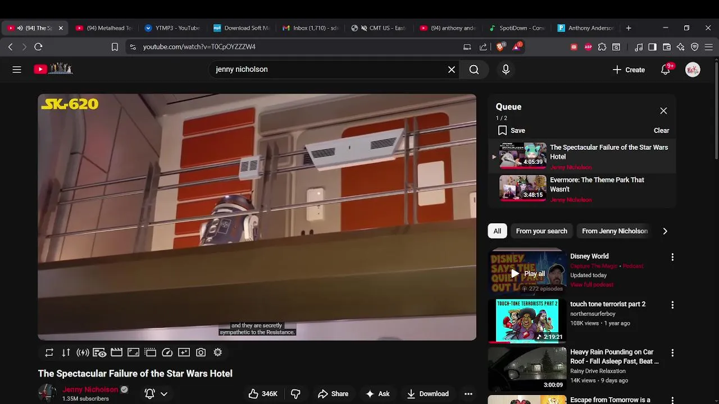Open the options menu for Disney World
The width and height of the screenshot is (719, 404).
pos(672,257)
